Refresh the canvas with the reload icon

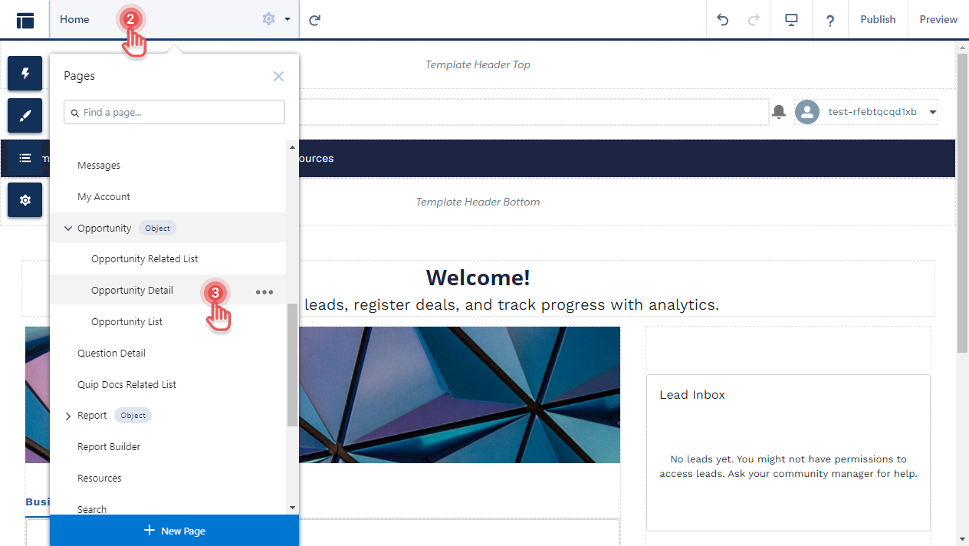[x=314, y=20]
